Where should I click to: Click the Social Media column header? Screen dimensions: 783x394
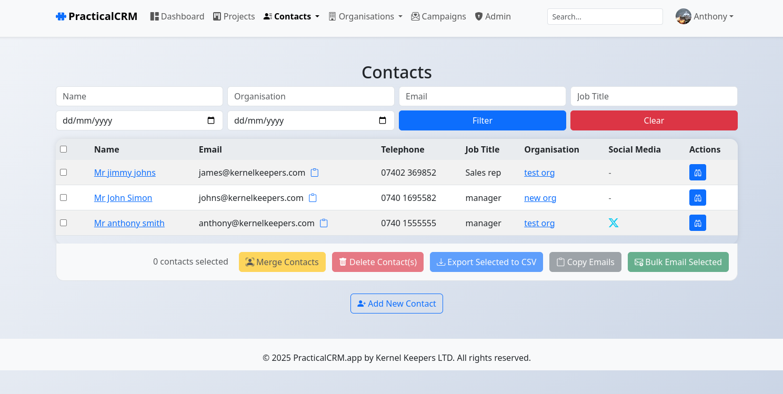click(635, 149)
